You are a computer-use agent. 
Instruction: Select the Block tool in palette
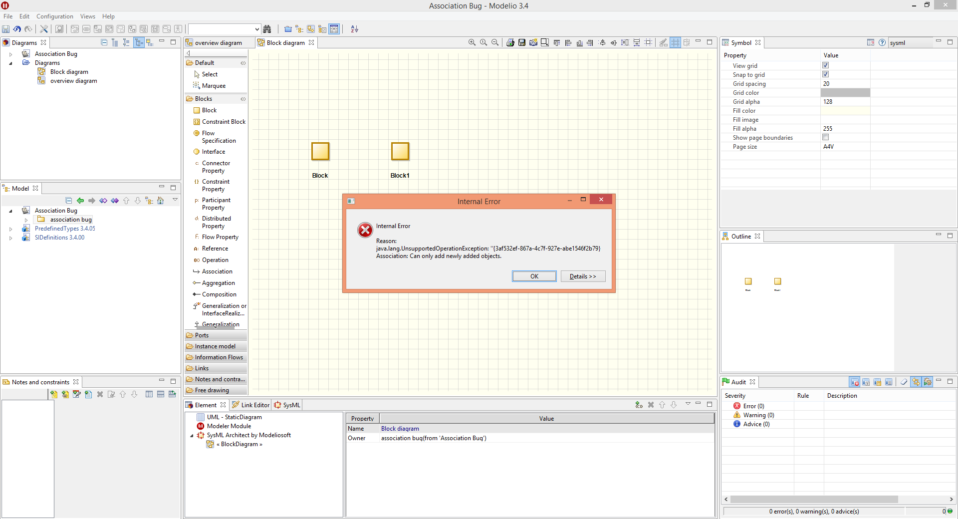click(x=209, y=110)
